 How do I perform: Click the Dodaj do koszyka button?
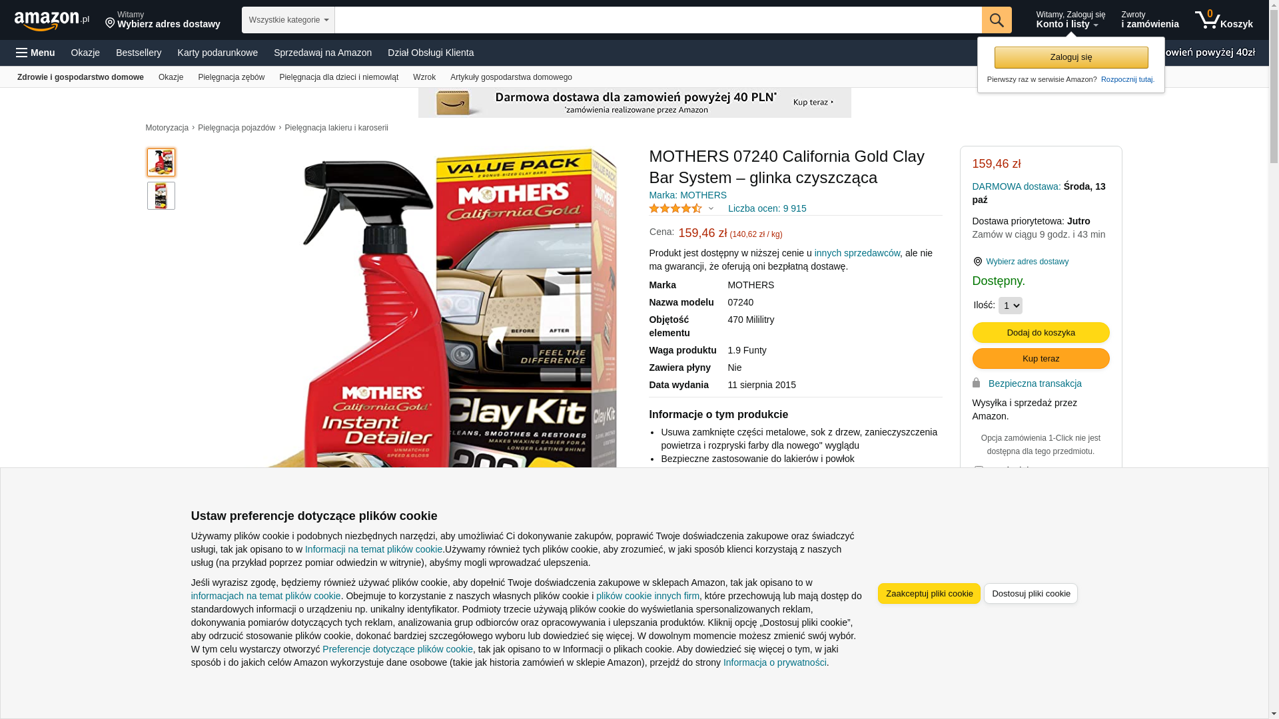[1041, 332]
